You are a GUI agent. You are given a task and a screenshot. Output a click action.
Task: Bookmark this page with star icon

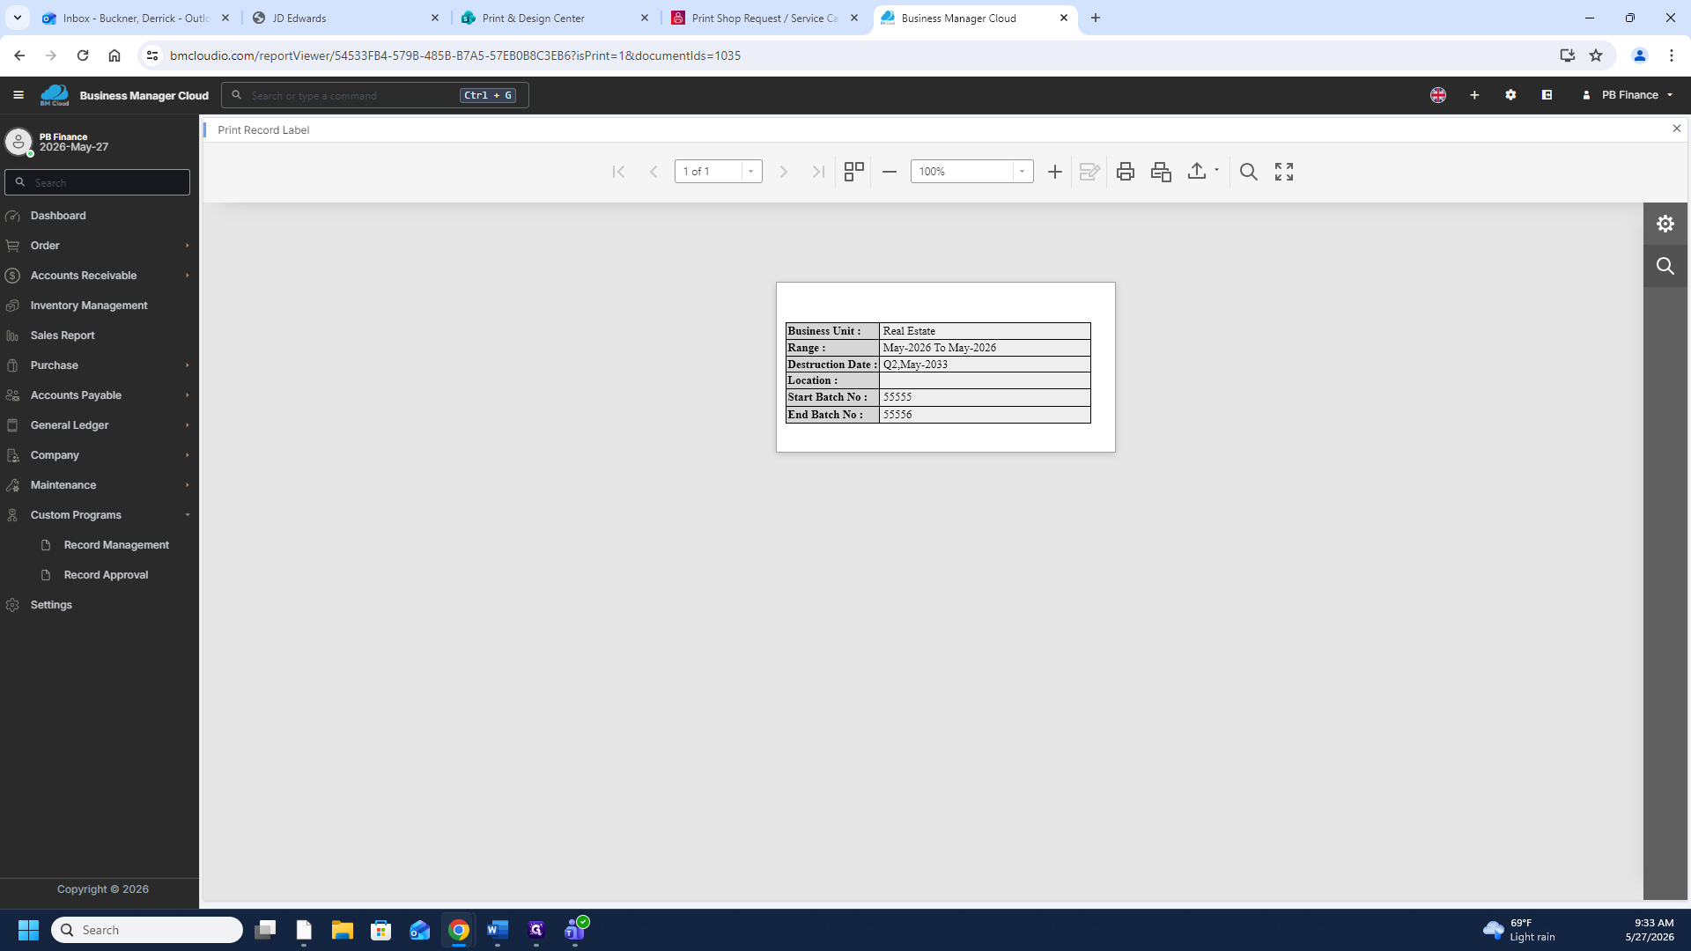coord(1596,55)
